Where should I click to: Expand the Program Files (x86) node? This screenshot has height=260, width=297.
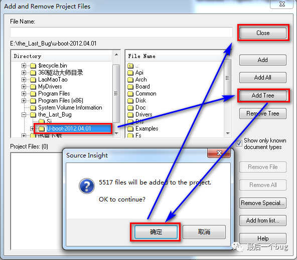(x=24, y=100)
